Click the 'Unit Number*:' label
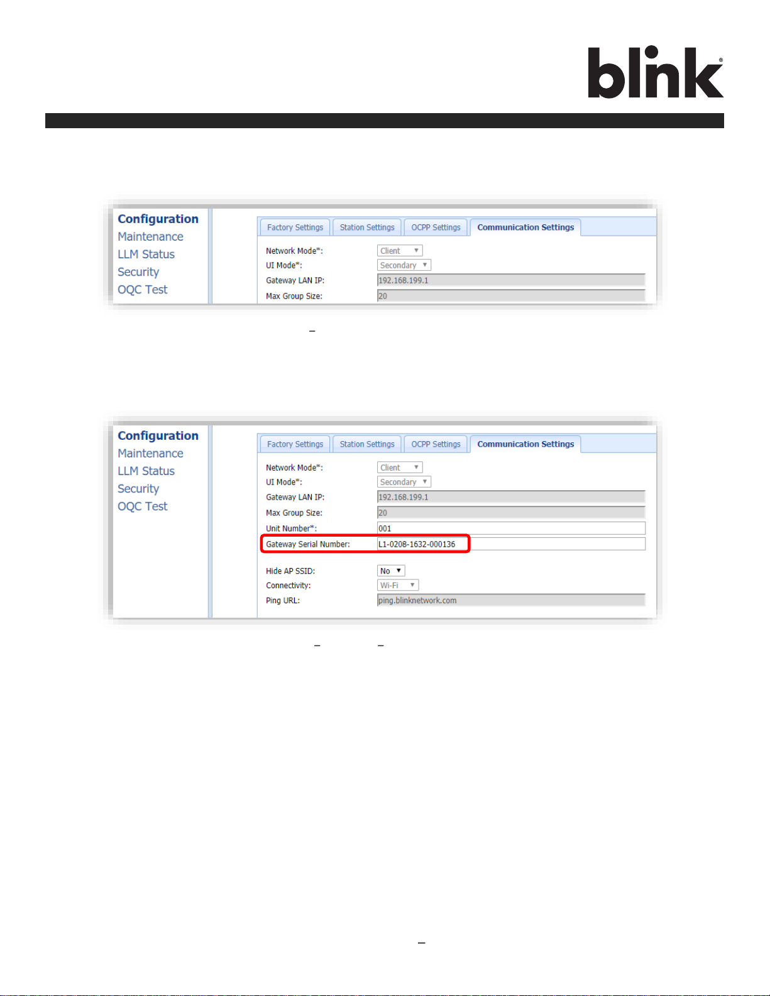Viewport: 770px width, 996px height. point(291,528)
